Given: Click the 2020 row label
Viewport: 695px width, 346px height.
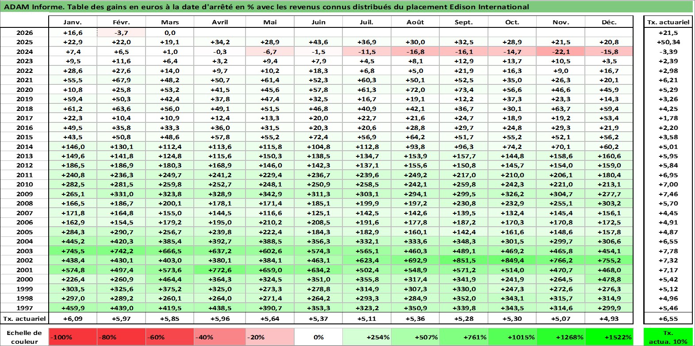Looking at the screenshot, I should (25, 90).
